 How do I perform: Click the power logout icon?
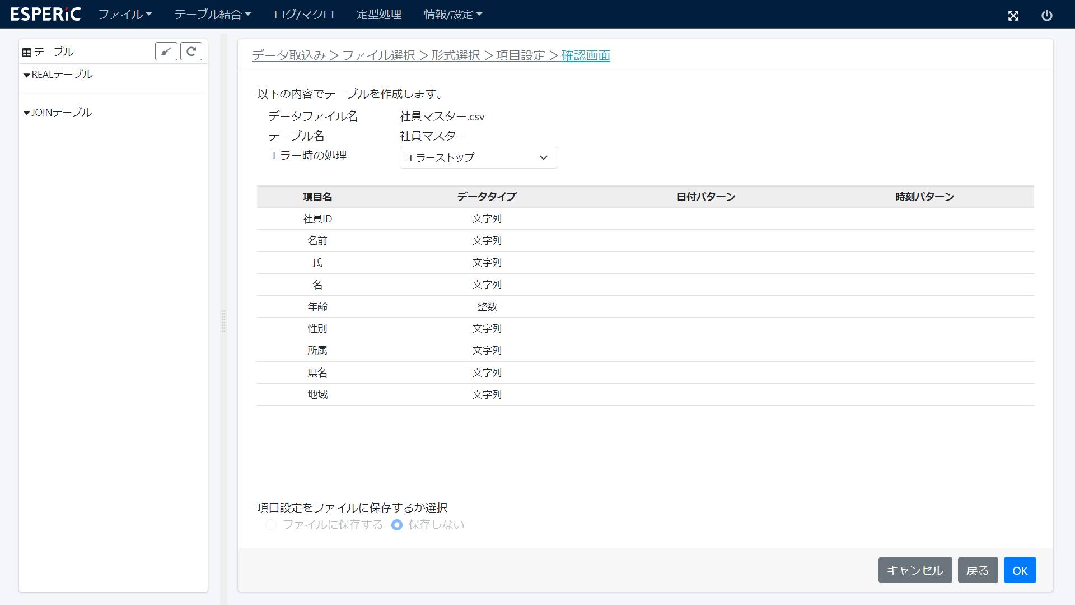[1046, 16]
